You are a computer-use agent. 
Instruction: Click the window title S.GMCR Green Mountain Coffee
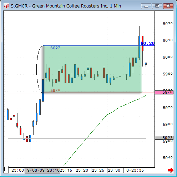click(x=66, y=6)
